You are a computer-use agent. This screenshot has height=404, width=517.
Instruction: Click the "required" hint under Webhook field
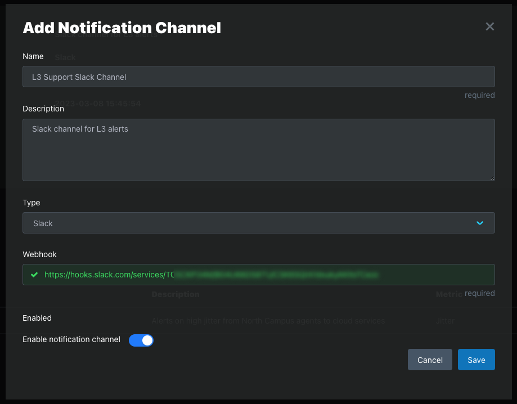point(479,293)
